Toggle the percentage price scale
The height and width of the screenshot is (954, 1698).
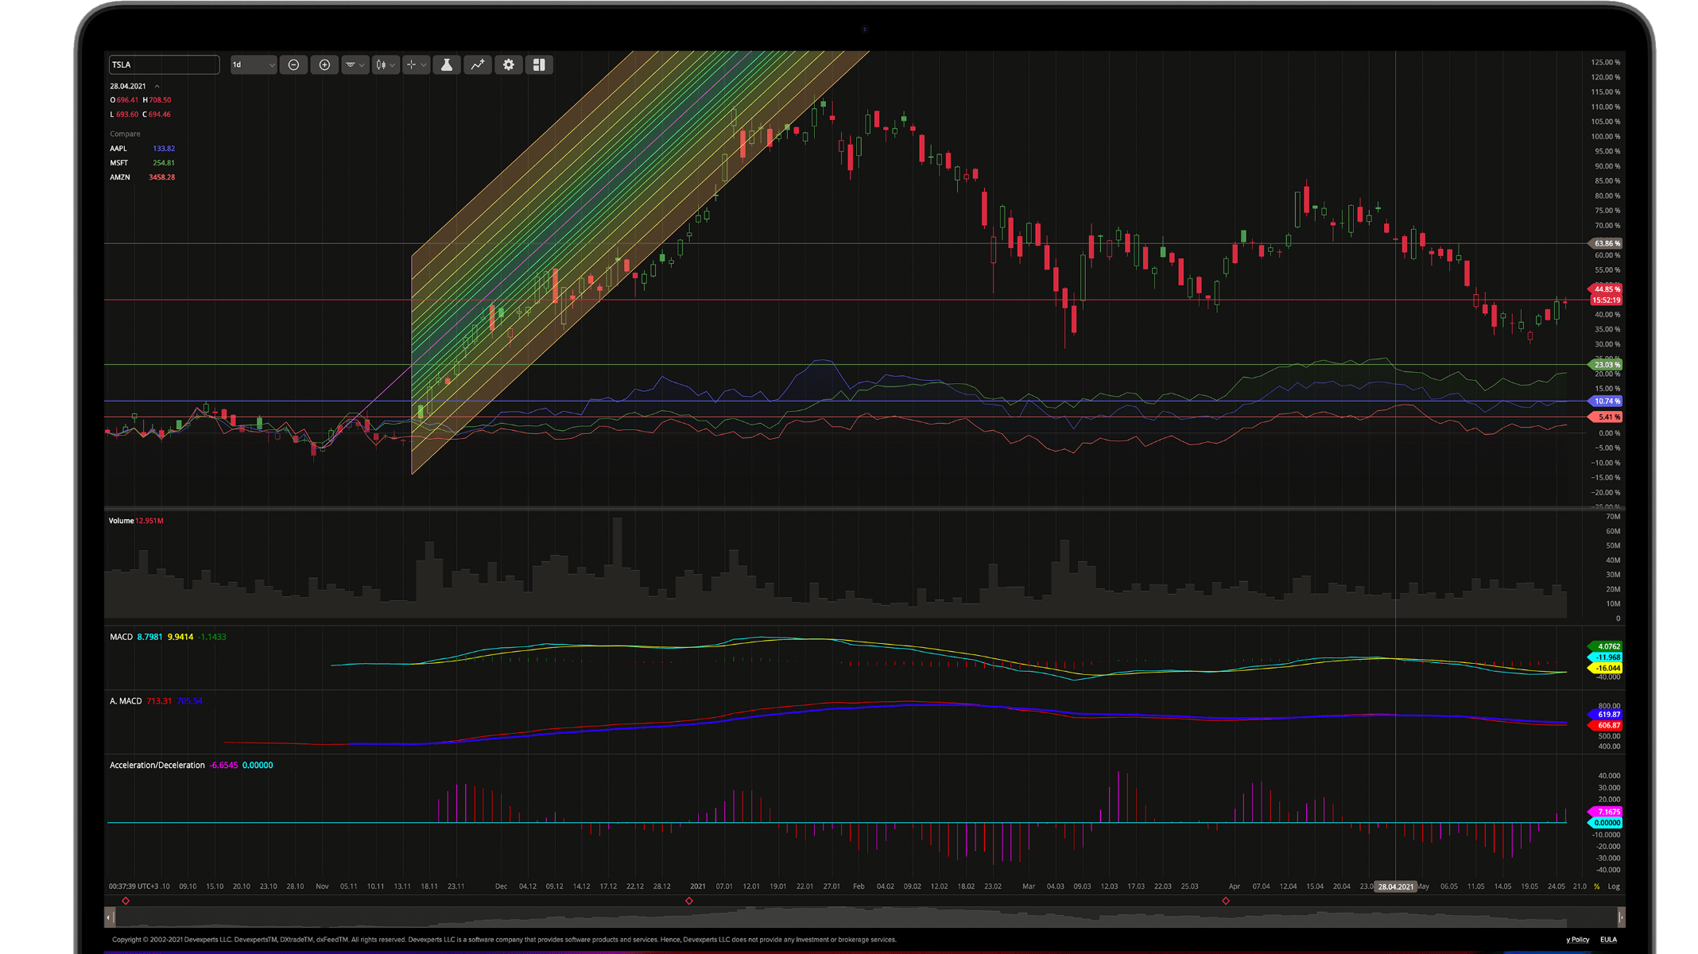tap(1595, 886)
